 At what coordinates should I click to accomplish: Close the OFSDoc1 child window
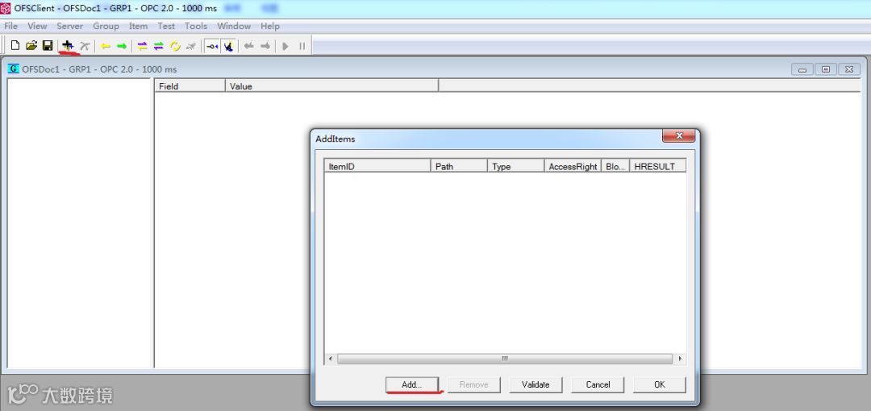click(848, 69)
